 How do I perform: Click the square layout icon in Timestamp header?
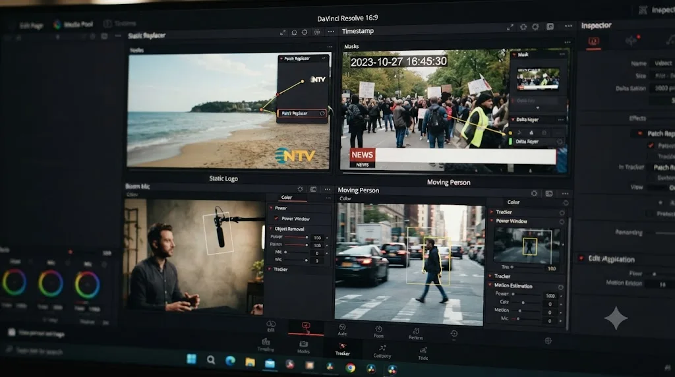click(x=550, y=26)
